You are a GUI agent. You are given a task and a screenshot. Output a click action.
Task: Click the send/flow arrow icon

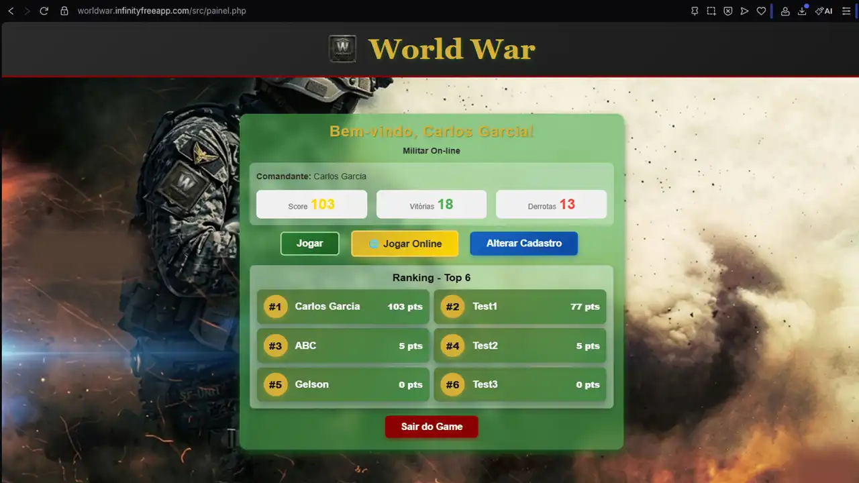coord(744,11)
